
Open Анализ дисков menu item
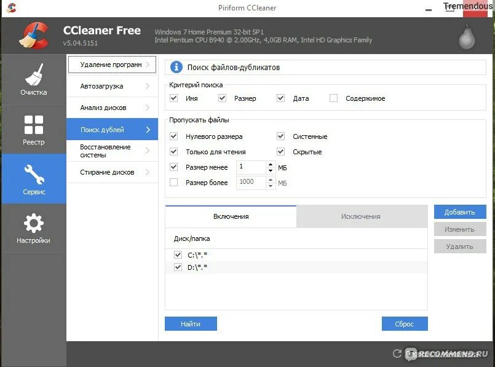point(112,108)
